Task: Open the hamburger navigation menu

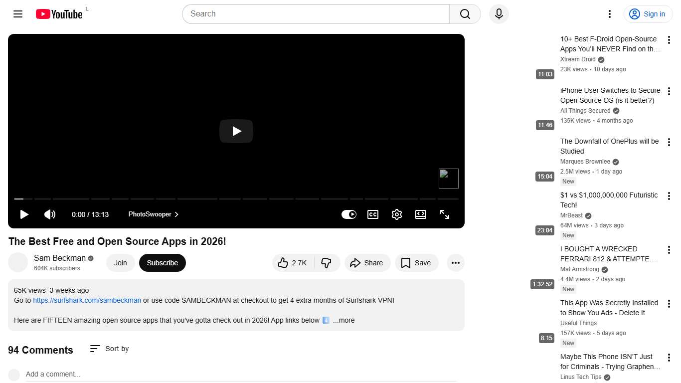Action: point(17,14)
